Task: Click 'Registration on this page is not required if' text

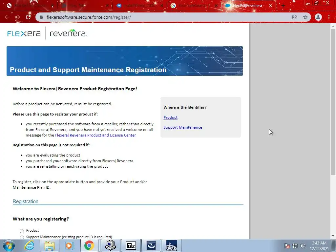Action: 51,145
